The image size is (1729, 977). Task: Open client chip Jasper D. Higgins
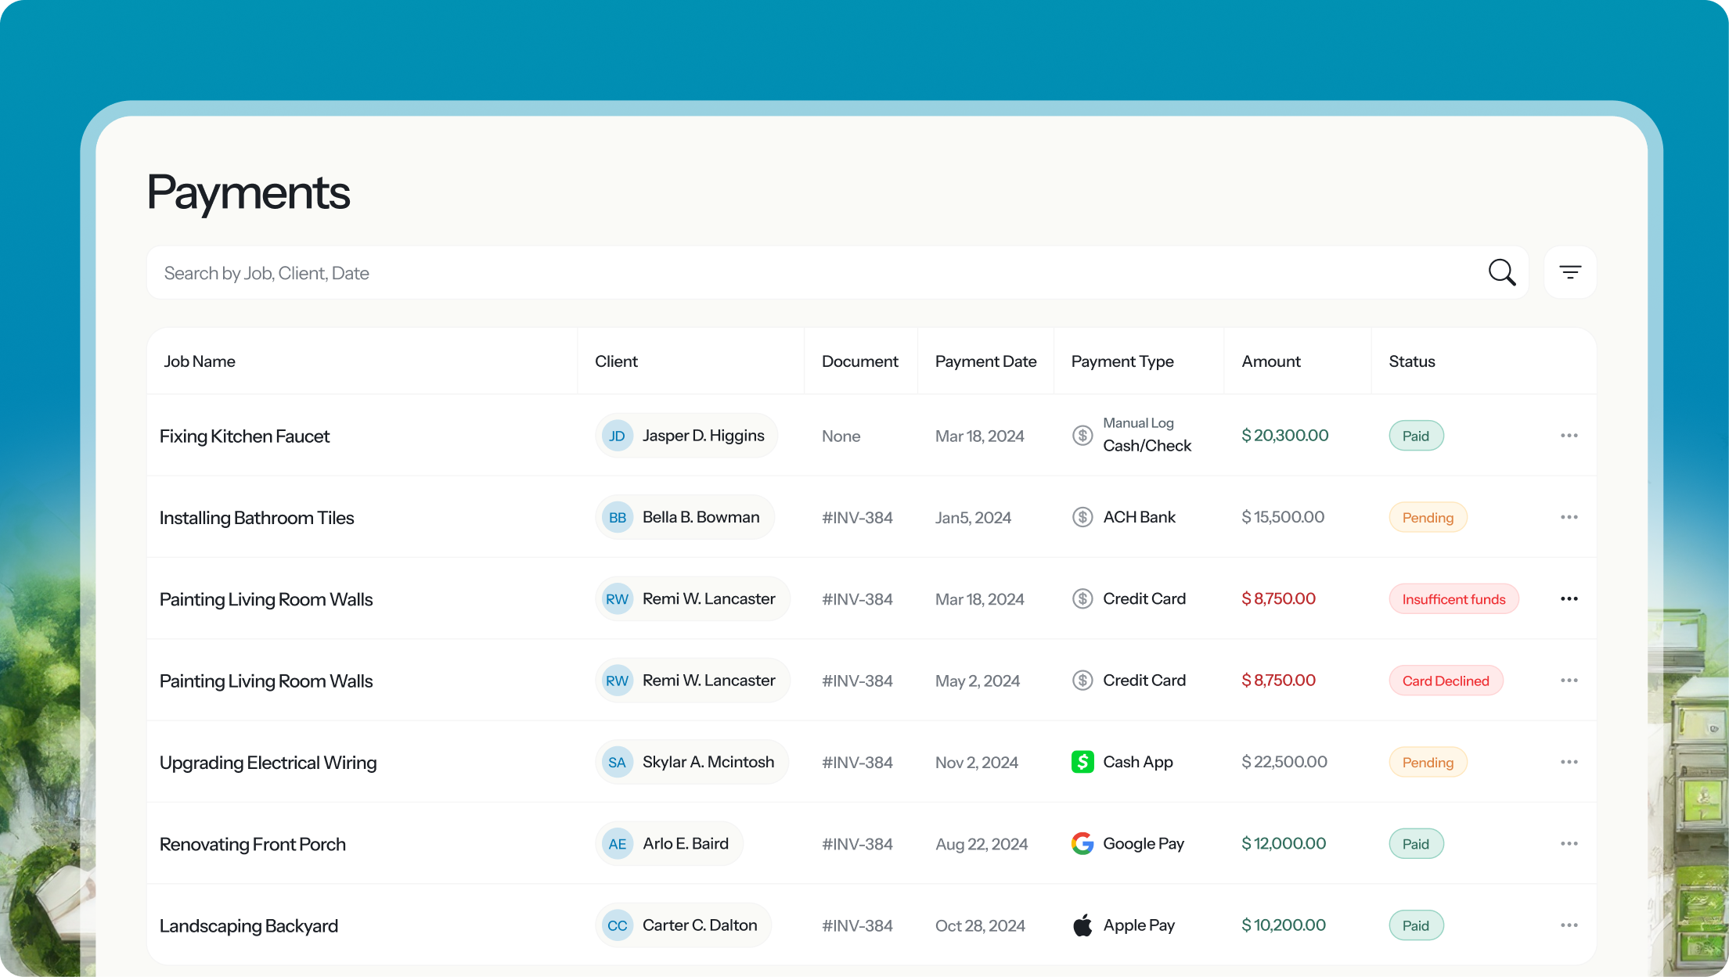[x=686, y=436]
